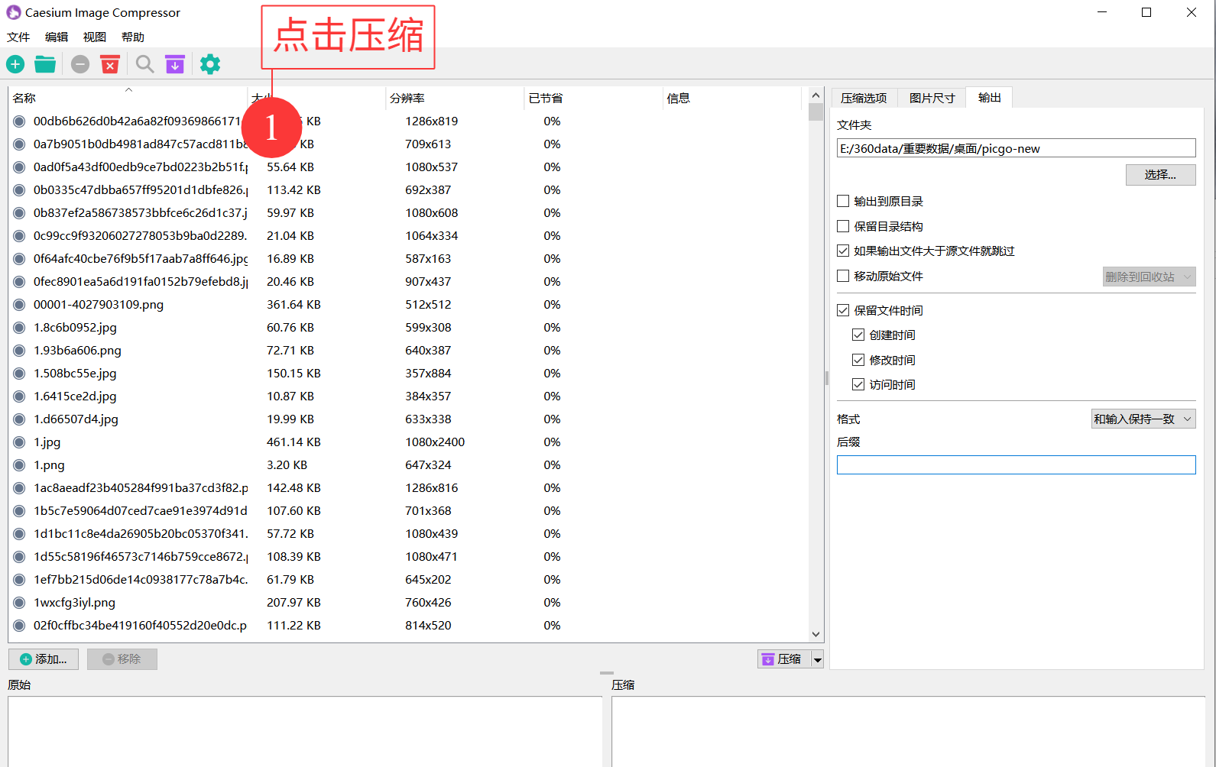Toggle the 保留目录结构 checkbox
1216x767 pixels.
(843, 227)
